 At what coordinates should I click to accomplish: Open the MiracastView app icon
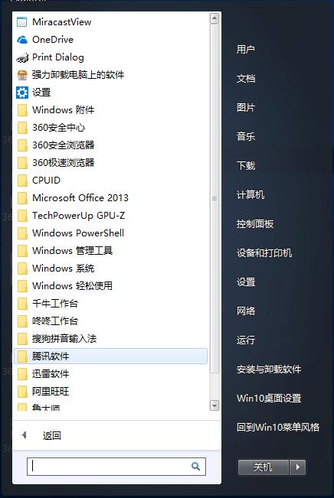coord(22,22)
